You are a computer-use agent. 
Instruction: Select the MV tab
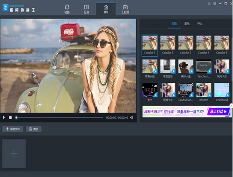(106, 9)
